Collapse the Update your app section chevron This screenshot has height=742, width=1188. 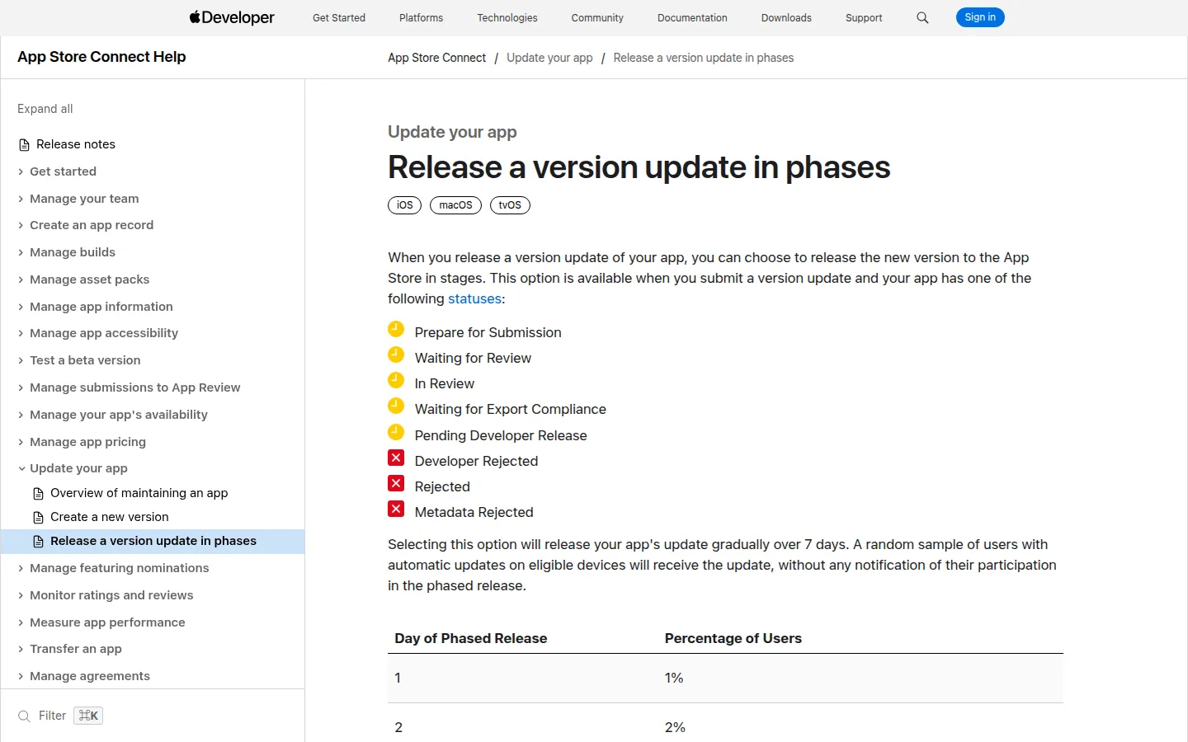21,468
